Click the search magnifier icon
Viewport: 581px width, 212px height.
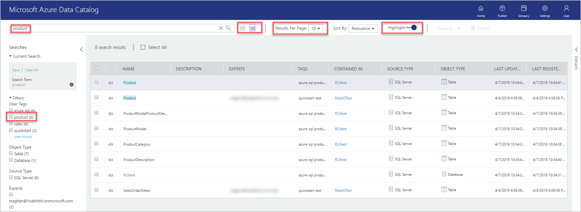[228, 28]
